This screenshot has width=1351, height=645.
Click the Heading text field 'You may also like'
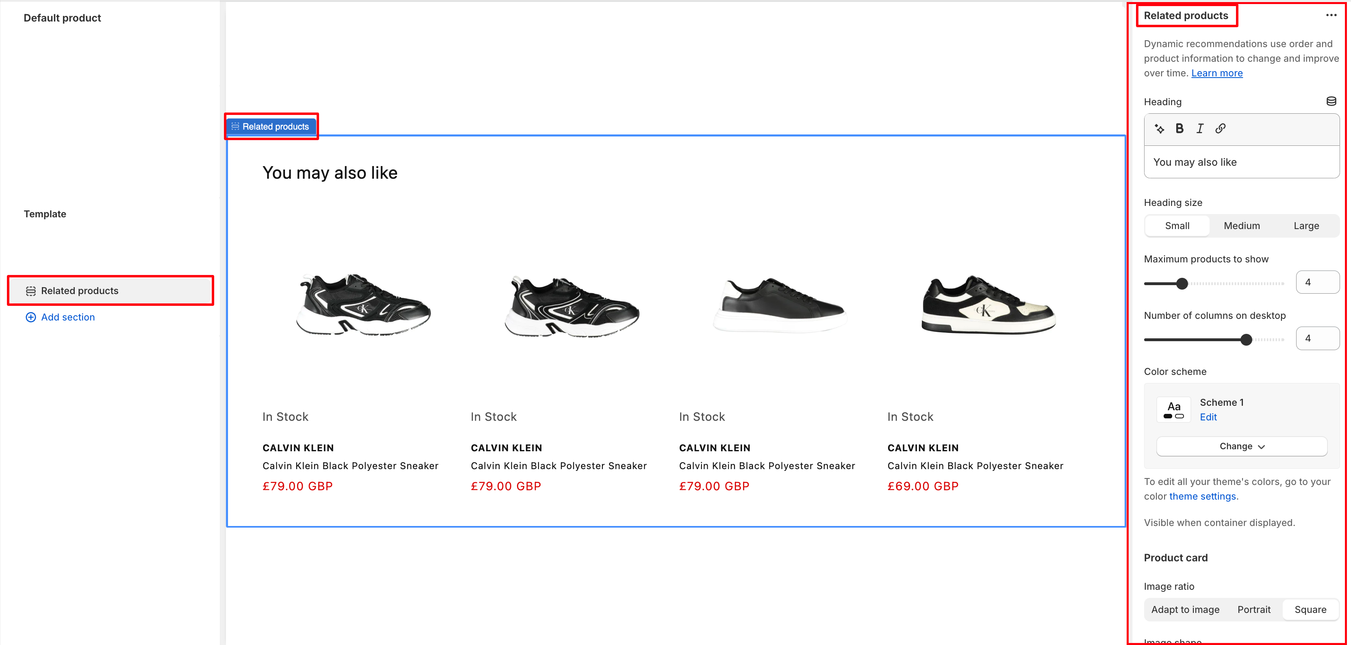(1241, 162)
